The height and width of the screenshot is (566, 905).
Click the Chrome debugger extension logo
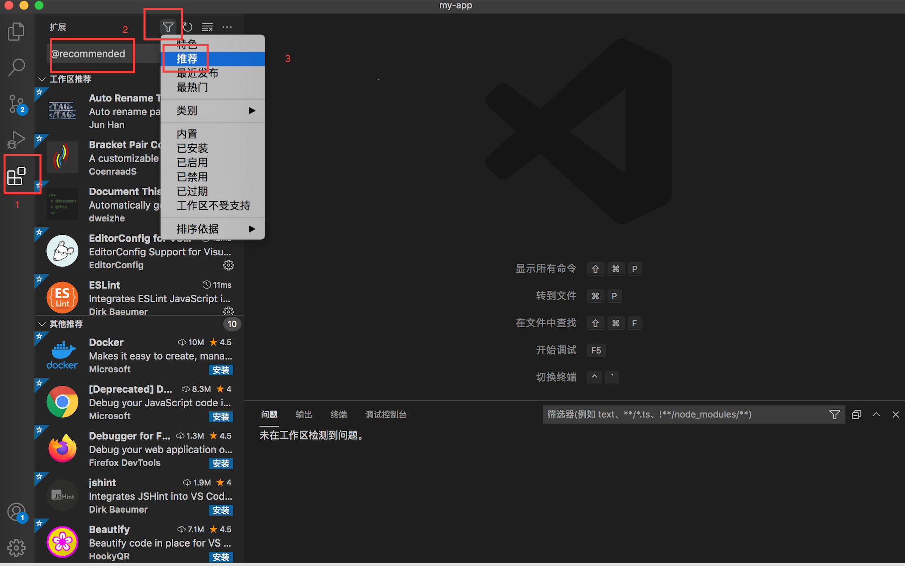pos(62,402)
